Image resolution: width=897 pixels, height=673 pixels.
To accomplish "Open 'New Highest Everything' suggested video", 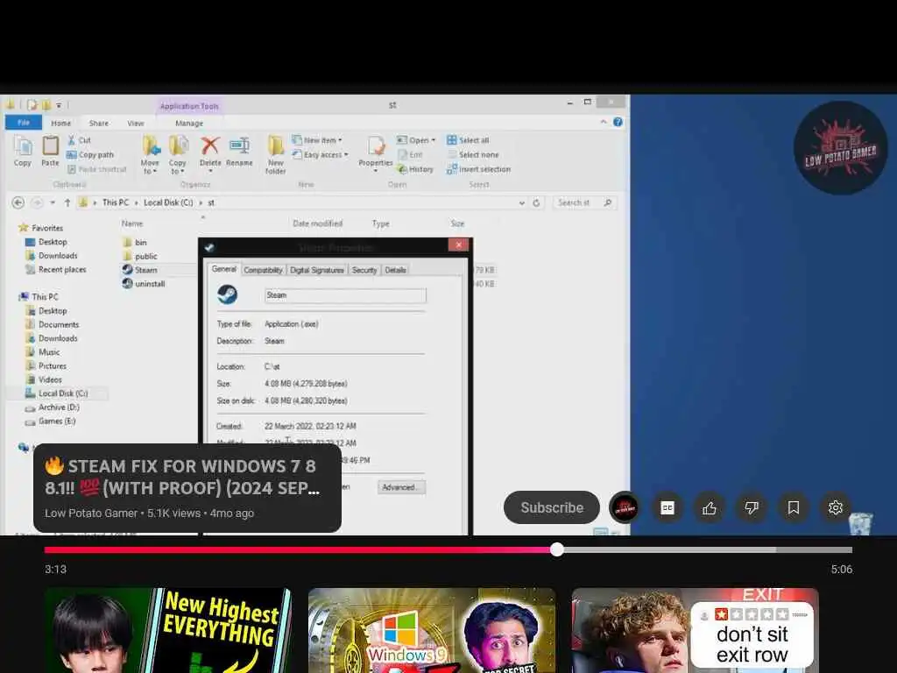I will [169, 630].
